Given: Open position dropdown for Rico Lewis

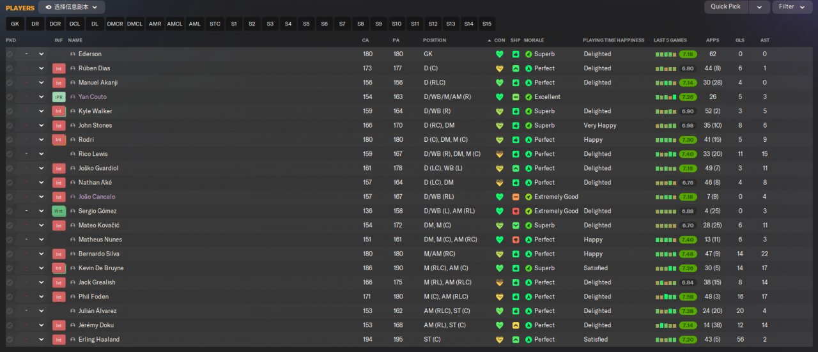Looking at the screenshot, I should (42, 154).
